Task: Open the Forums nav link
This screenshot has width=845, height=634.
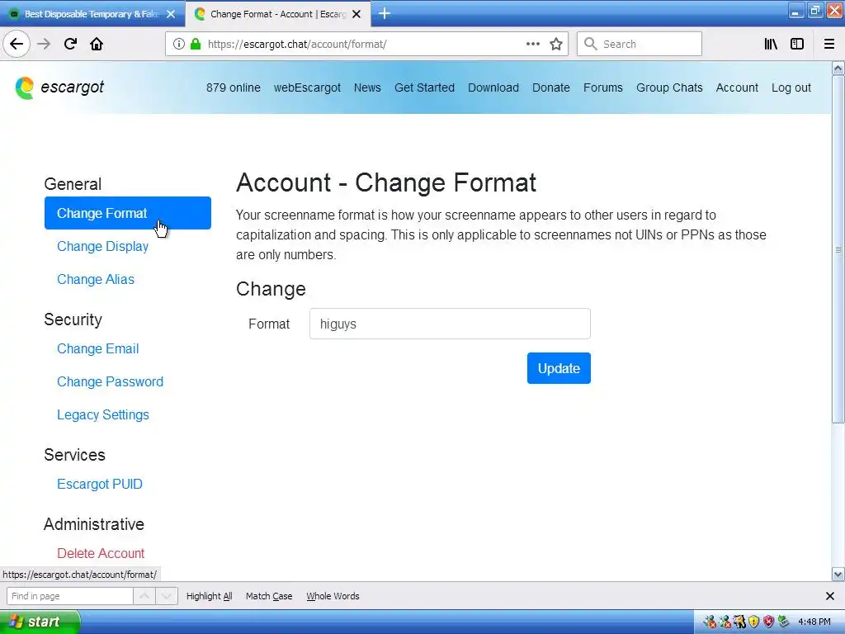Action: pyautogui.click(x=603, y=88)
